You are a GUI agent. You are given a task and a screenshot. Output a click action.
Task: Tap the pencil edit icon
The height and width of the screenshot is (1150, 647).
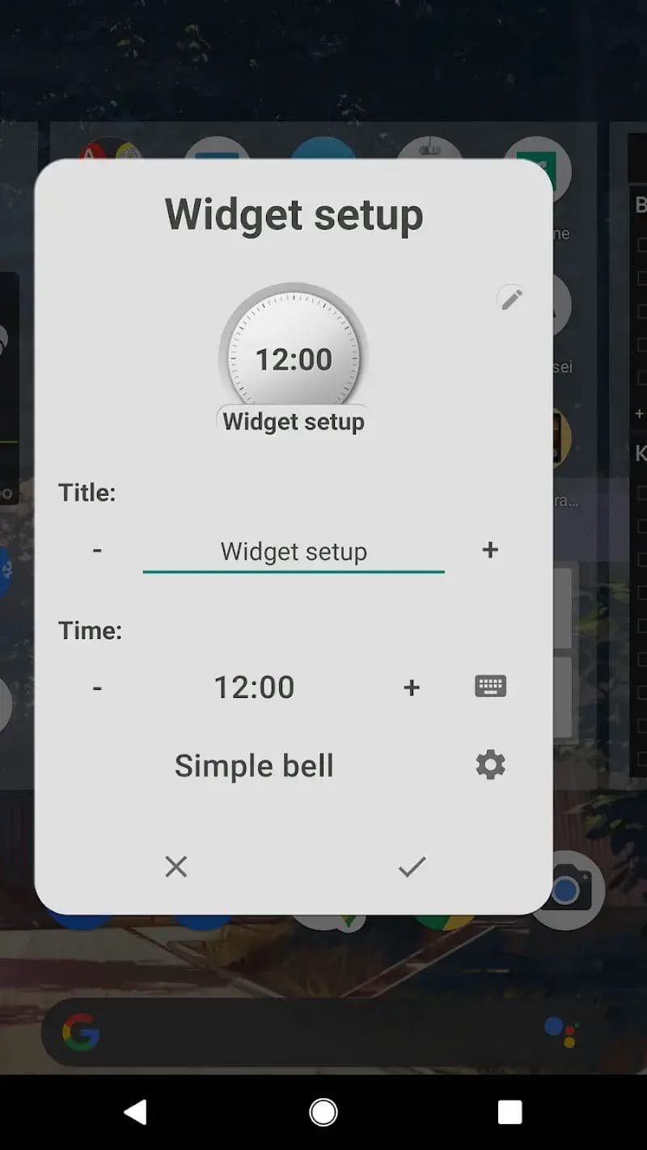pyautogui.click(x=510, y=298)
